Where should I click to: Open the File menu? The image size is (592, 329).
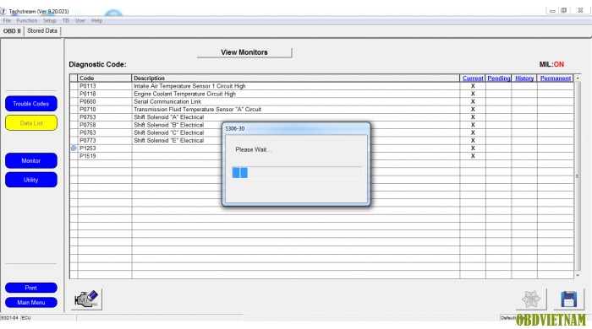(x=7, y=21)
